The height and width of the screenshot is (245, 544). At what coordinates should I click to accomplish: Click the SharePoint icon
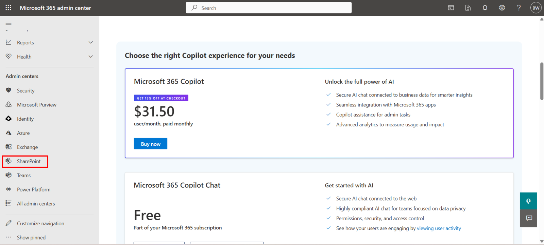tap(8, 161)
